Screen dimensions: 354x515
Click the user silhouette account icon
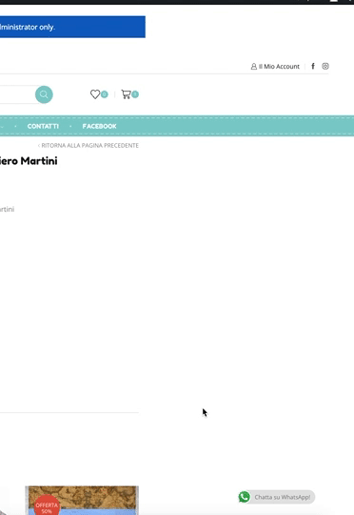pyautogui.click(x=254, y=67)
